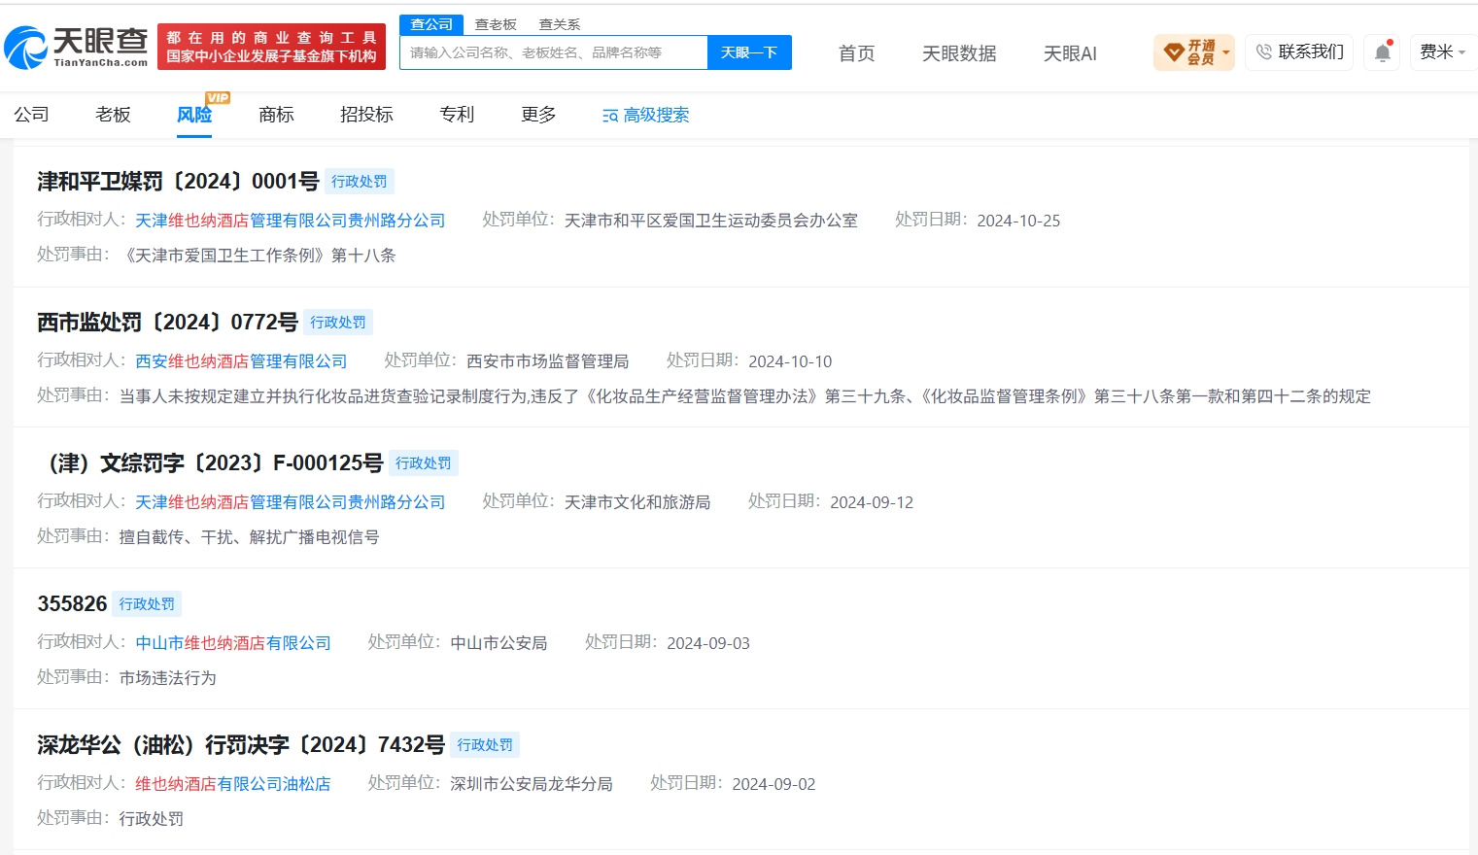Open 维也纳酒店有限公司油松店 company link
The height and width of the screenshot is (855, 1478).
[233, 784]
